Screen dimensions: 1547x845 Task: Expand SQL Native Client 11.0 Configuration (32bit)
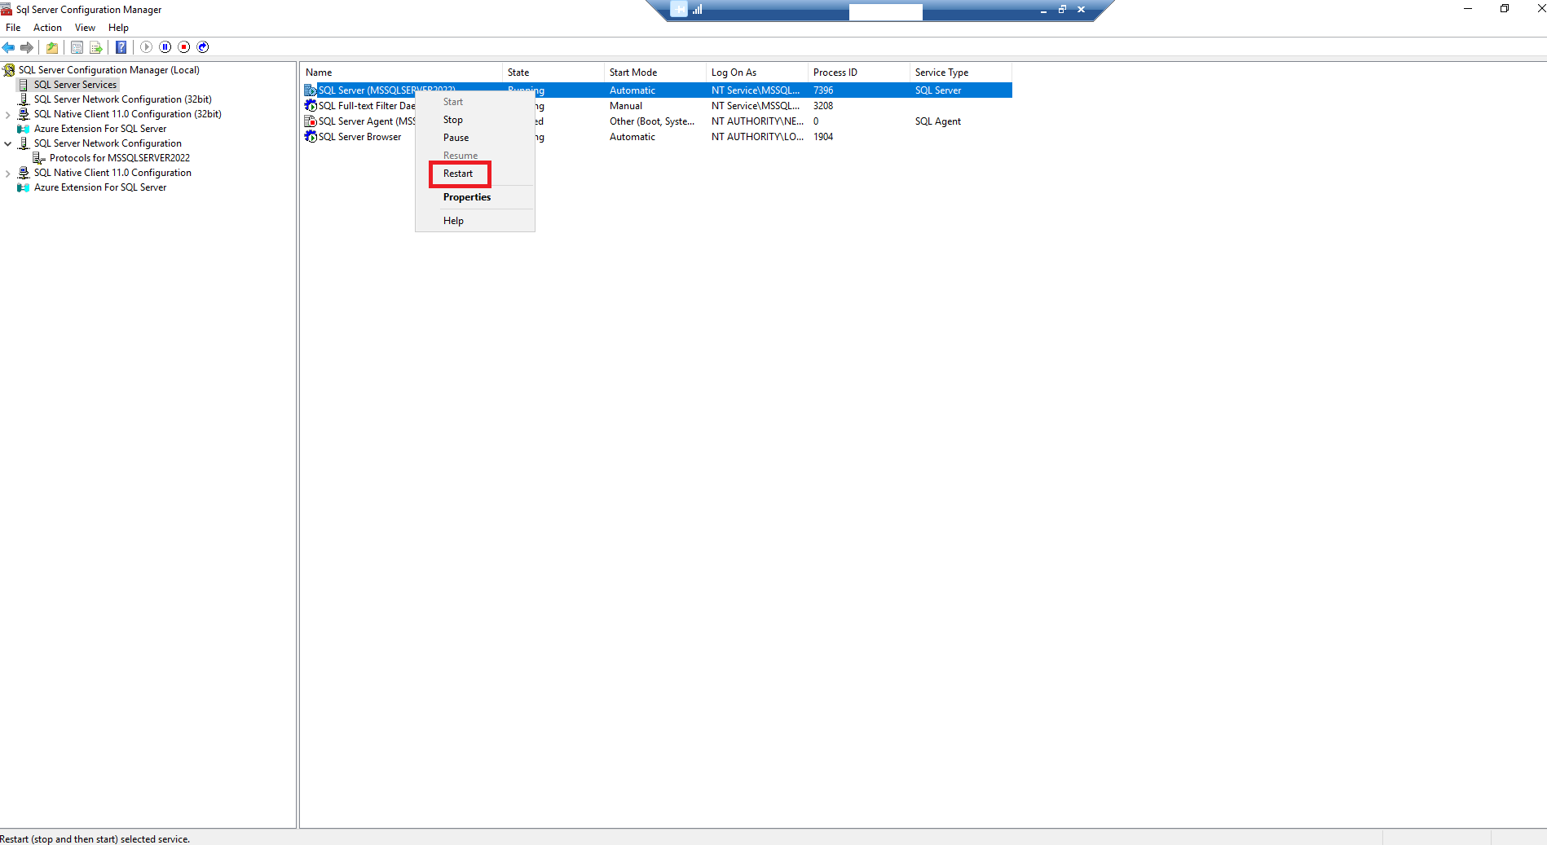coord(7,113)
